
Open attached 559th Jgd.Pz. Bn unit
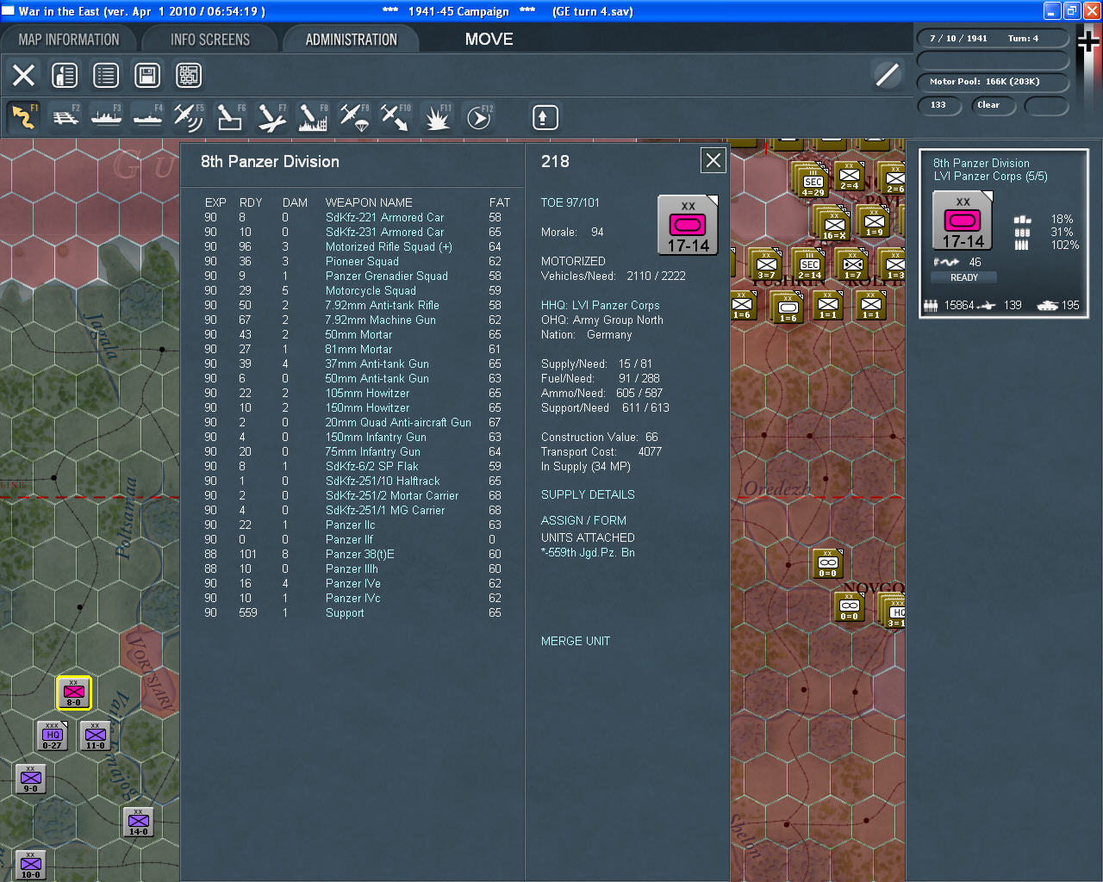[x=588, y=552]
